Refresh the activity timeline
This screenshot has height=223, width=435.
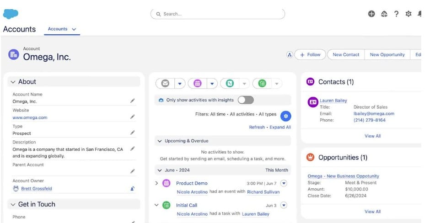257,127
